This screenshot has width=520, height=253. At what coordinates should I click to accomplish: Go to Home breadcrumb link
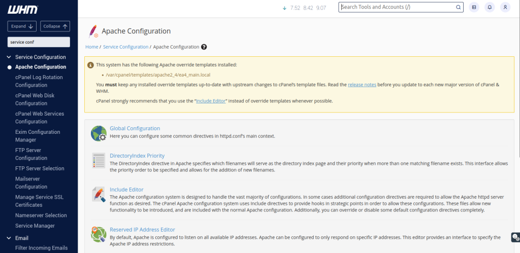point(91,47)
